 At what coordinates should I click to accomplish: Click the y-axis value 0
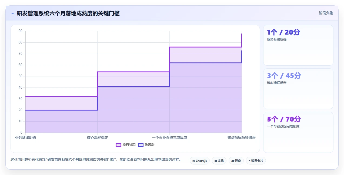coord(22,133)
